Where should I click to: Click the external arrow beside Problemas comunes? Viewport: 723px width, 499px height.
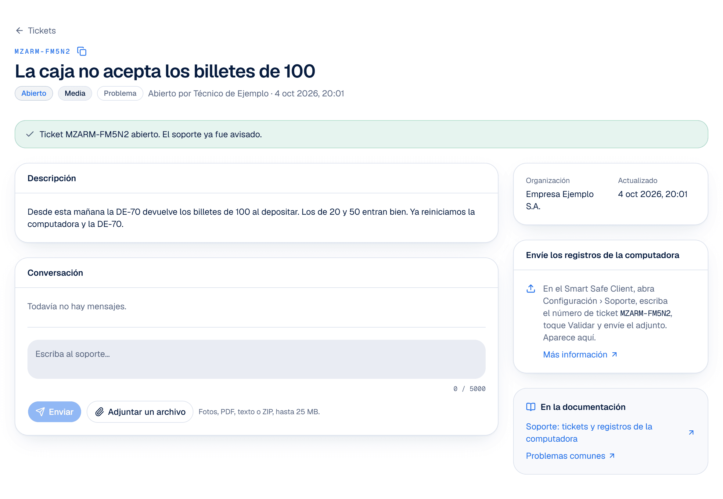(612, 456)
